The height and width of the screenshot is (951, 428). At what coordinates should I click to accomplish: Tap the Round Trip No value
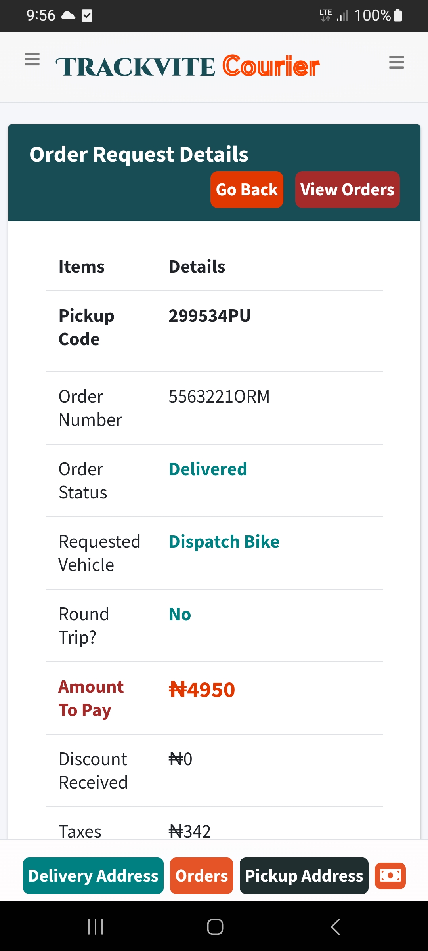point(180,614)
